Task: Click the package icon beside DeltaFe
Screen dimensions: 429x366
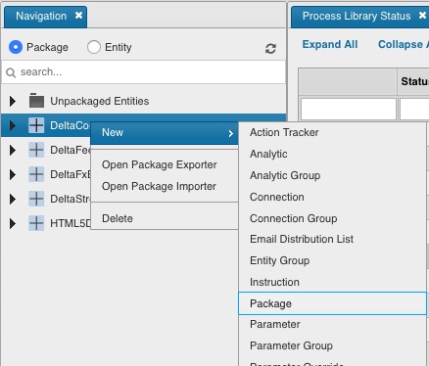Action: pyautogui.click(x=36, y=150)
